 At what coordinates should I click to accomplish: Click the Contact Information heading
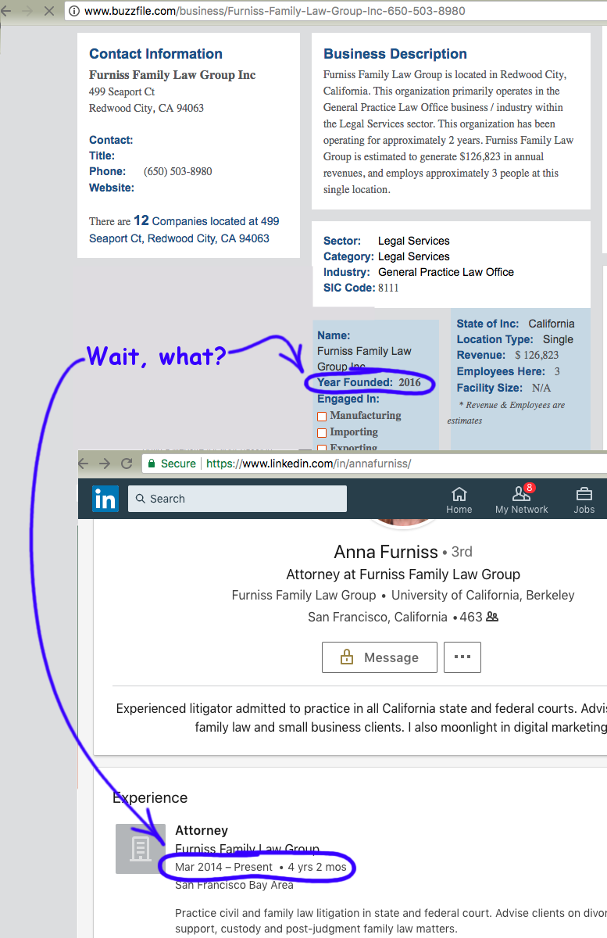click(x=155, y=54)
